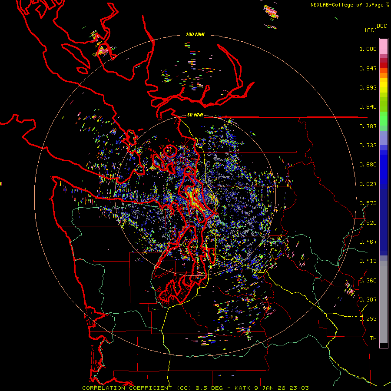Select the 0.680 scale value
The image size is (391, 391).
368,165
